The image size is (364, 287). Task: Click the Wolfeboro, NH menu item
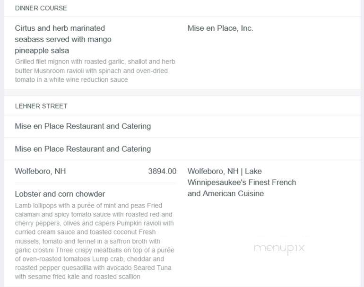40,171
